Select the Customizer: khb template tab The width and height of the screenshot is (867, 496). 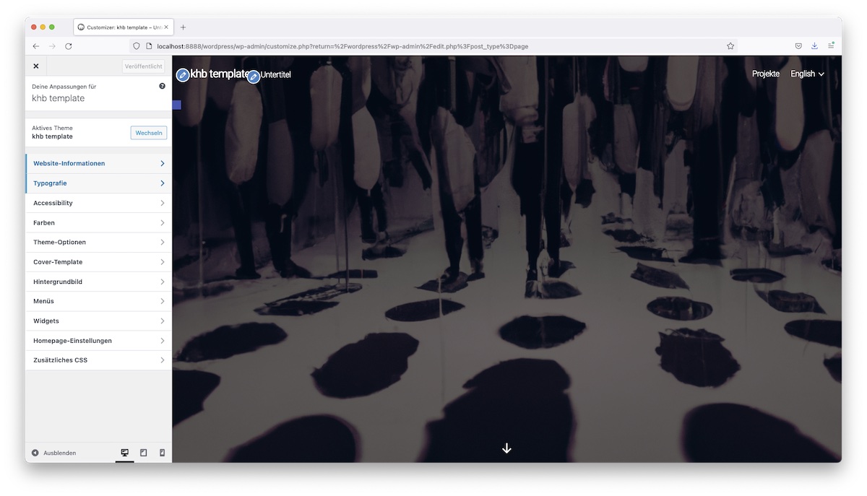(123, 27)
